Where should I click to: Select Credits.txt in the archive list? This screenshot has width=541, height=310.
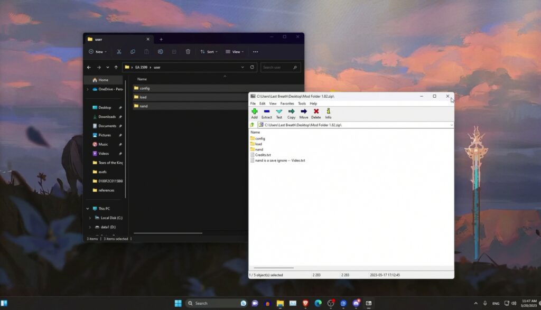[263, 155]
